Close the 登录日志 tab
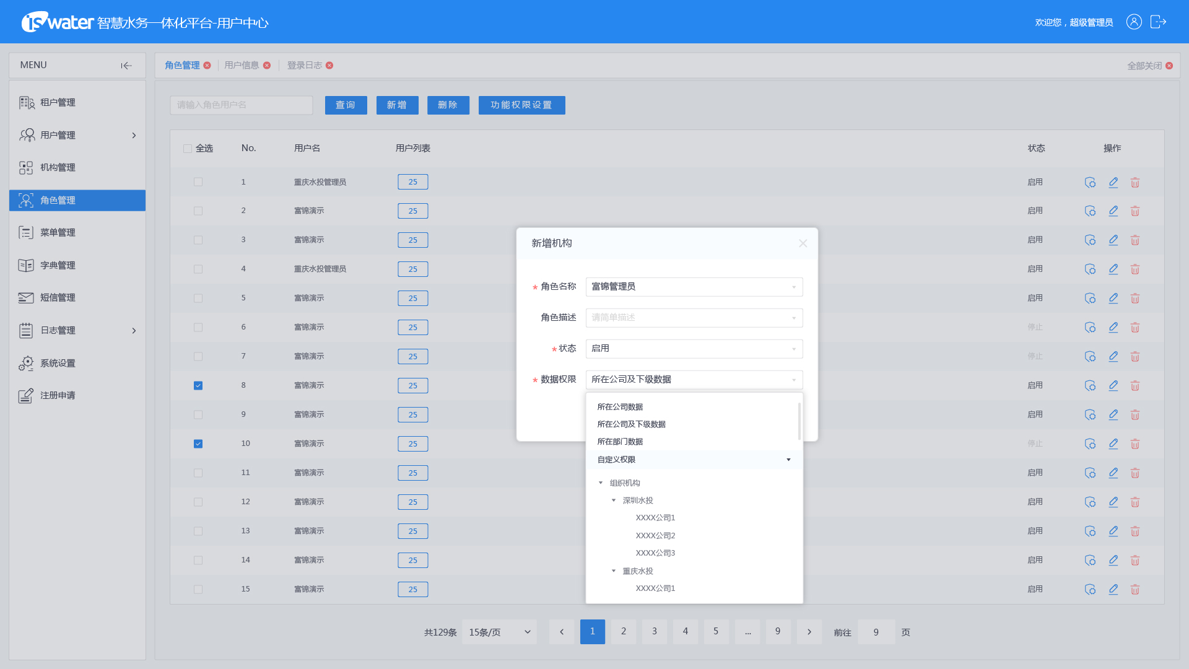1189x669 pixels. (329, 66)
